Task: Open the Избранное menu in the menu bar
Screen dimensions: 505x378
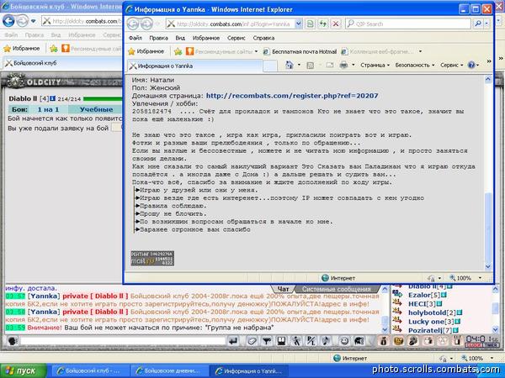Action: point(206,38)
